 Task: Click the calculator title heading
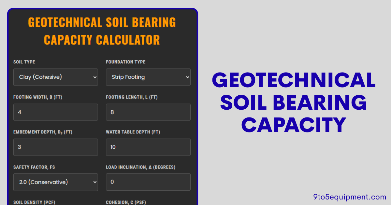pyautogui.click(x=102, y=31)
